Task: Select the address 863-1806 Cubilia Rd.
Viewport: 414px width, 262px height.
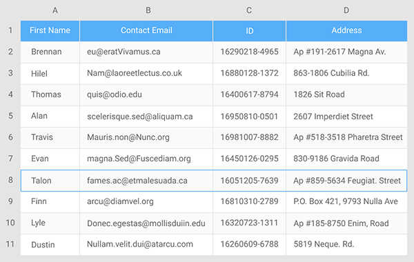Action: pos(346,73)
